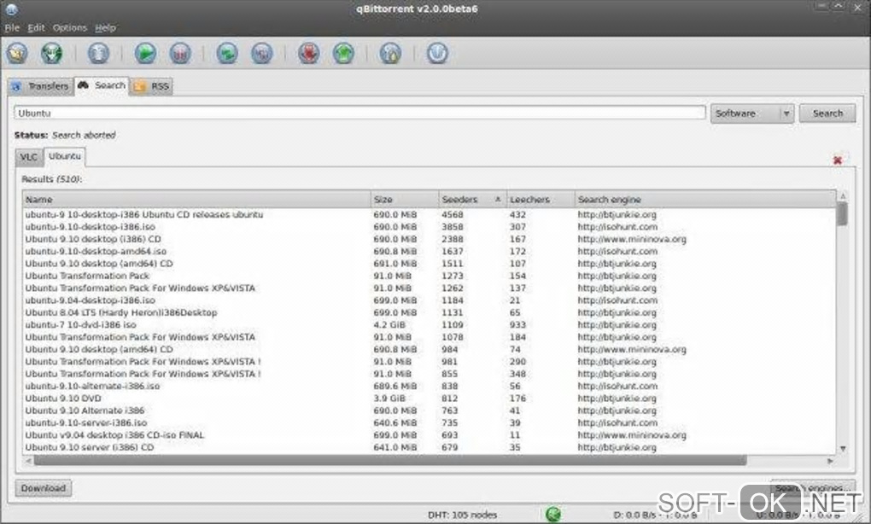The height and width of the screenshot is (524, 871).
Task: Click the Download from URL globe icon
Action: (51, 53)
